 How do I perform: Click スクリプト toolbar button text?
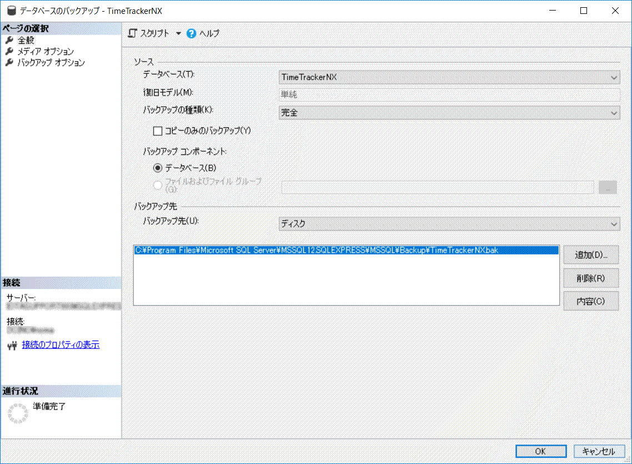[x=154, y=33]
